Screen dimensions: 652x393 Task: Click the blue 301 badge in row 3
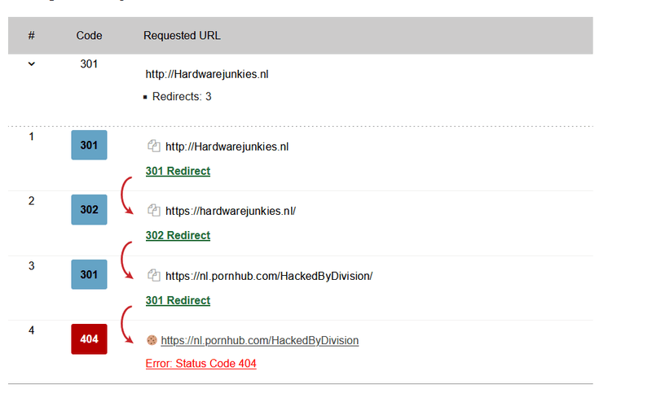pyautogui.click(x=89, y=274)
